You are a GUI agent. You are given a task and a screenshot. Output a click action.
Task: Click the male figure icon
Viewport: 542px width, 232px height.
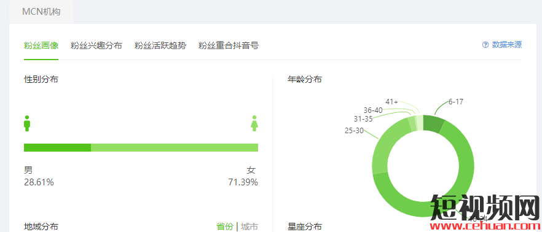coord(27,123)
